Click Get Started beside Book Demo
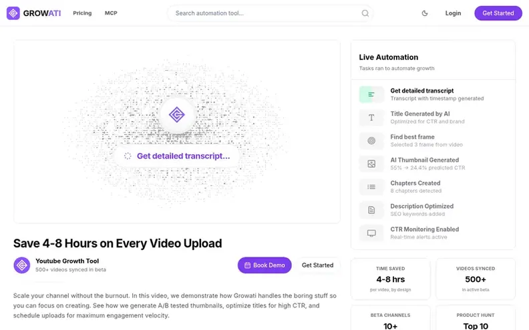 317,265
